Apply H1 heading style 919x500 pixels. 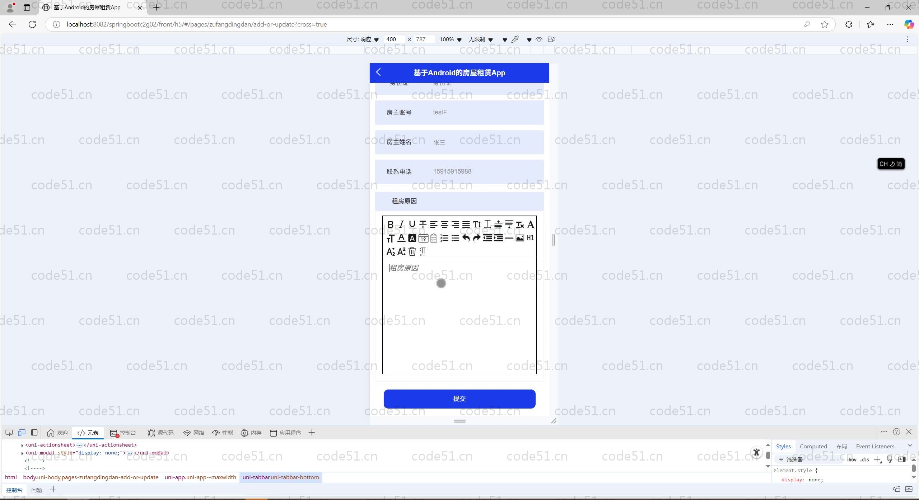point(530,238)
